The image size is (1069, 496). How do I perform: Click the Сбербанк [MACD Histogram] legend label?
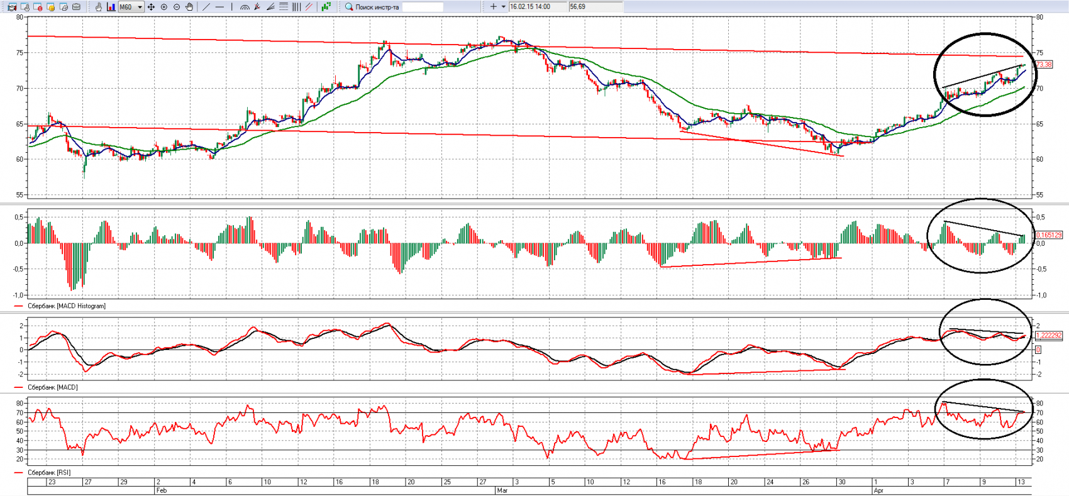click(x=67, y=306)
